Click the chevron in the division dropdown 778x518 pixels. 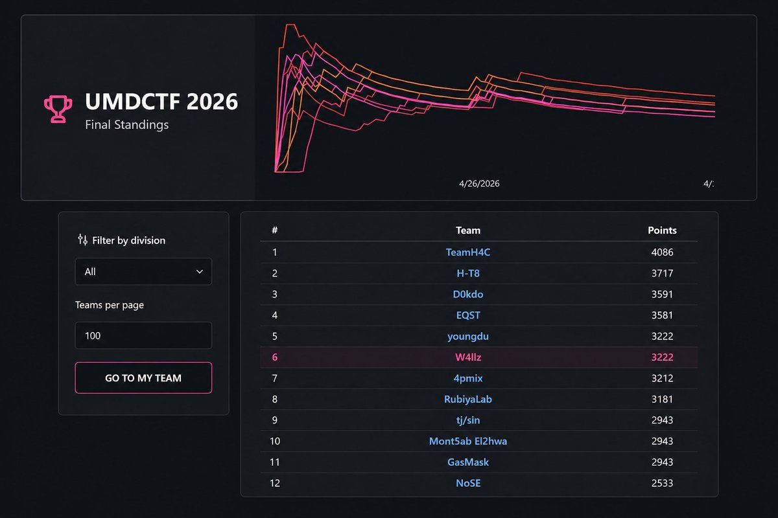[199, 272]
